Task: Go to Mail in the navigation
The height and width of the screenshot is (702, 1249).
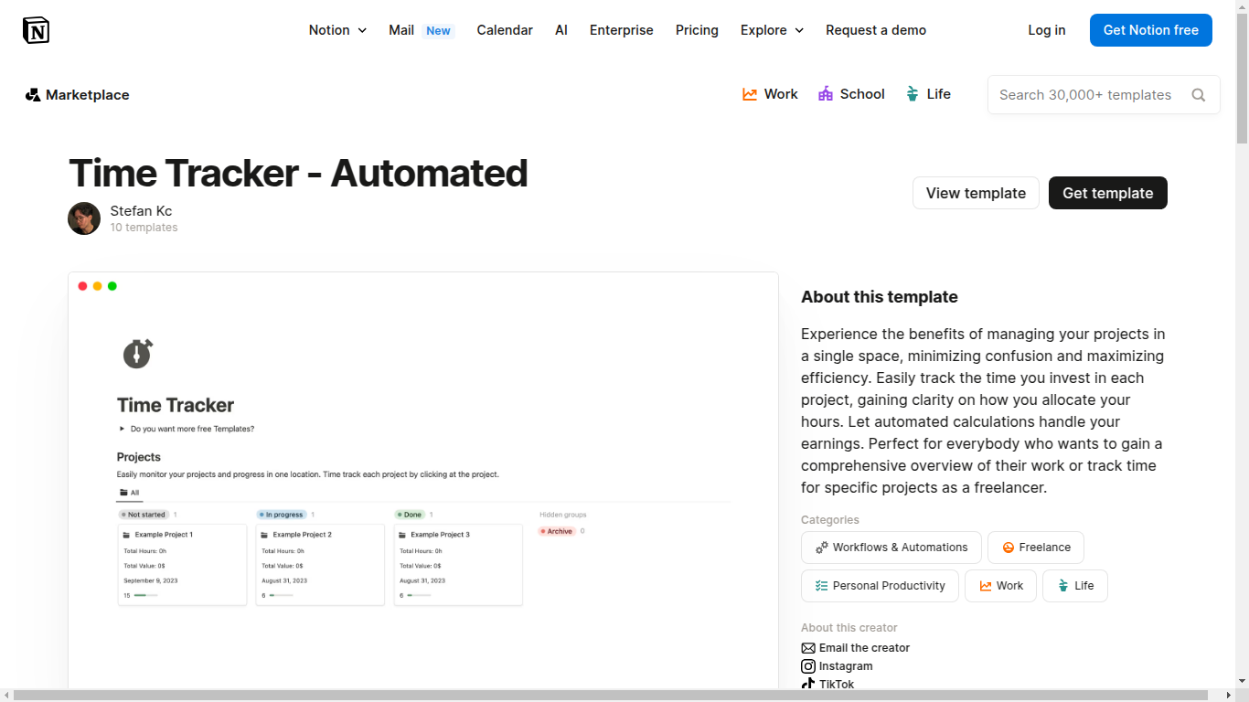Action: 401,30
